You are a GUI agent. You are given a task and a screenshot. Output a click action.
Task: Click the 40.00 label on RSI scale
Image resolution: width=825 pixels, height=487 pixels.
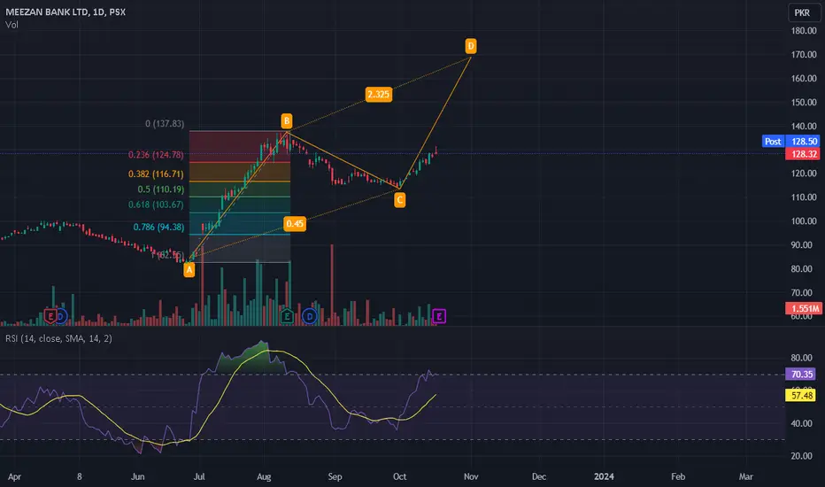pyautogui.click(x=802, y=423)
